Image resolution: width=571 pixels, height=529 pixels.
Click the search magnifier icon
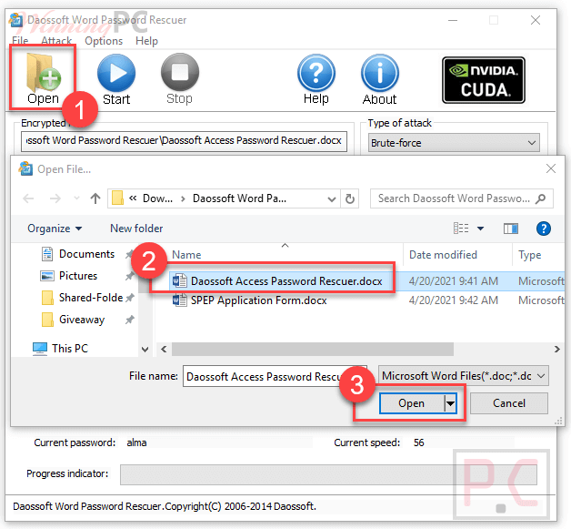coord(541,198)
